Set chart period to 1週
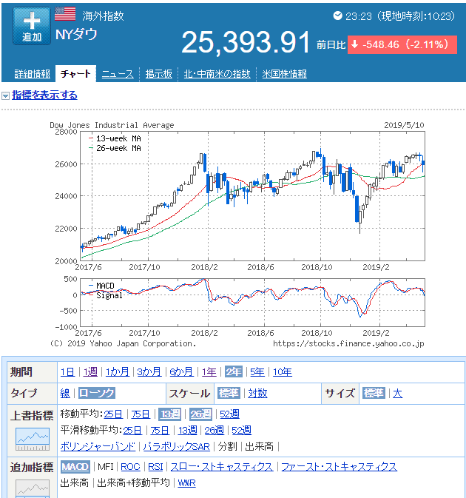 [x=90, y=372]
